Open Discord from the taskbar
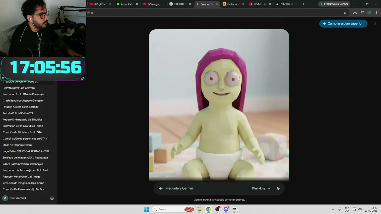The height and width of the screenshot is (214, 381). point(226,209)
